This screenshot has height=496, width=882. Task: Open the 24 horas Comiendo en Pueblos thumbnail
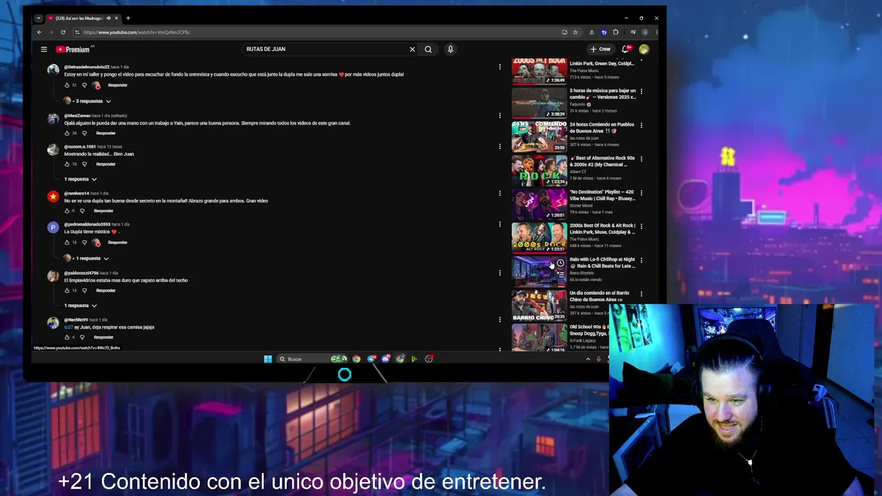coord(539,136)
